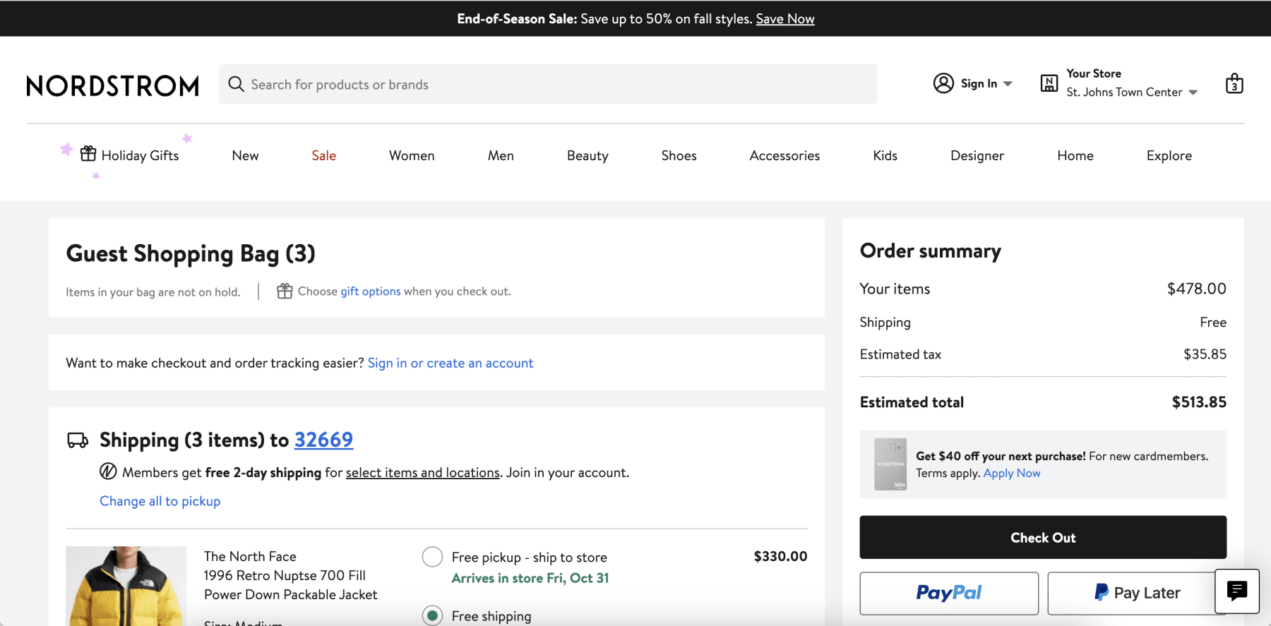Viewport: 1271px width, 626px height.
Task: Click Change all to pickup link
Action: coord(160,501)
